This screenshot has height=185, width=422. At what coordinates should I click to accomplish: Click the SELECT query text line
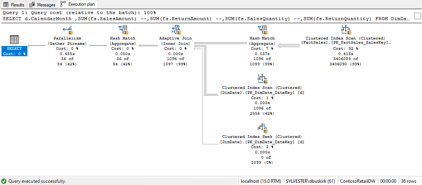coord(205,18)
